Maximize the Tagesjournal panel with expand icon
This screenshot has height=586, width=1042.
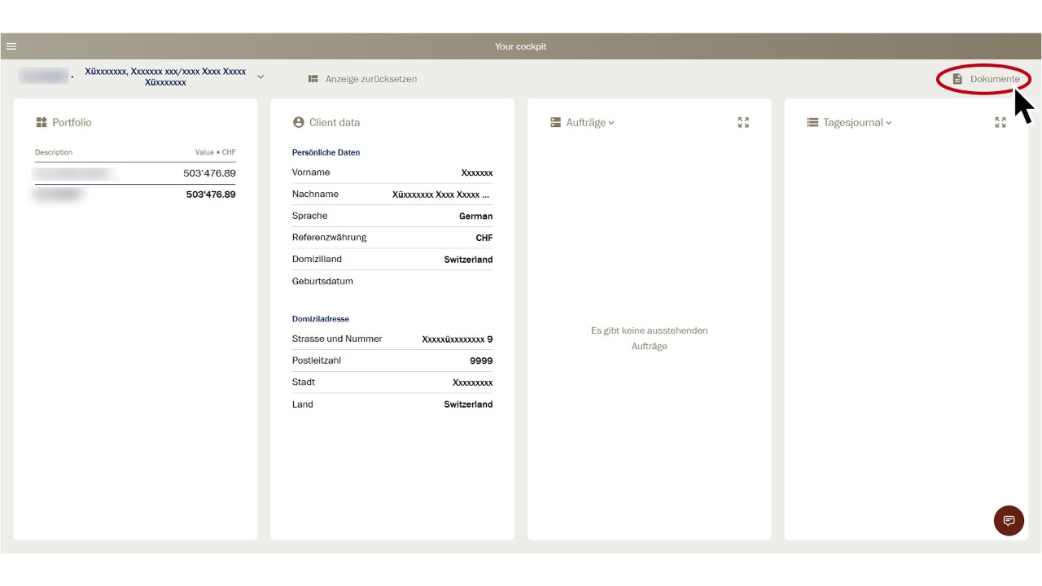(x=1000, y=122)
